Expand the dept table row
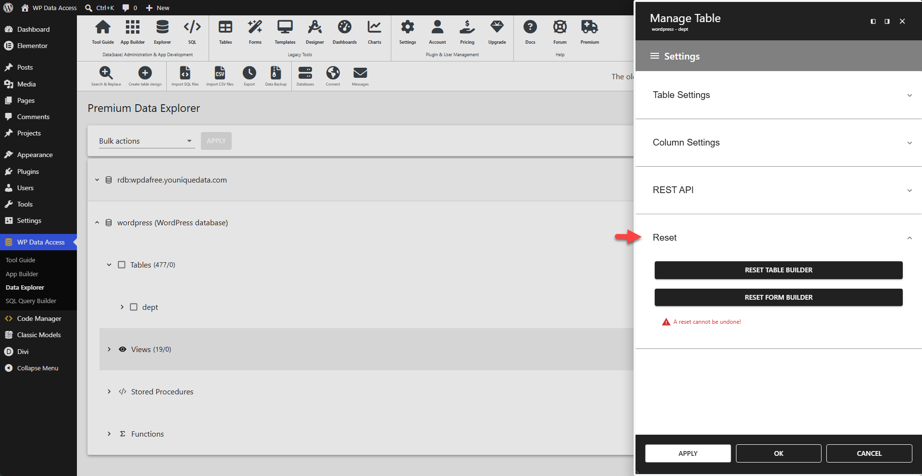 [x=122, y=307]
